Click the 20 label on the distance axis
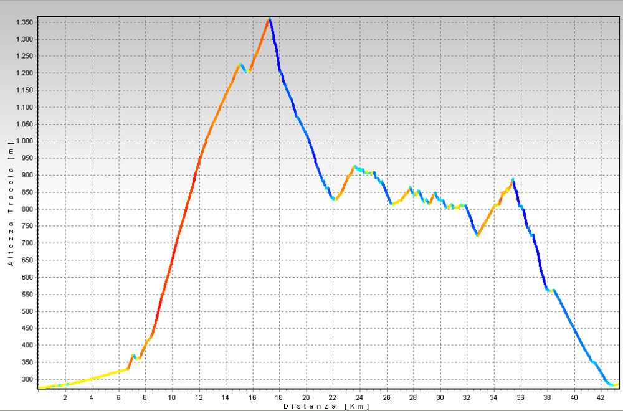This screenshot has width=623, height=411. click(306, 397)
